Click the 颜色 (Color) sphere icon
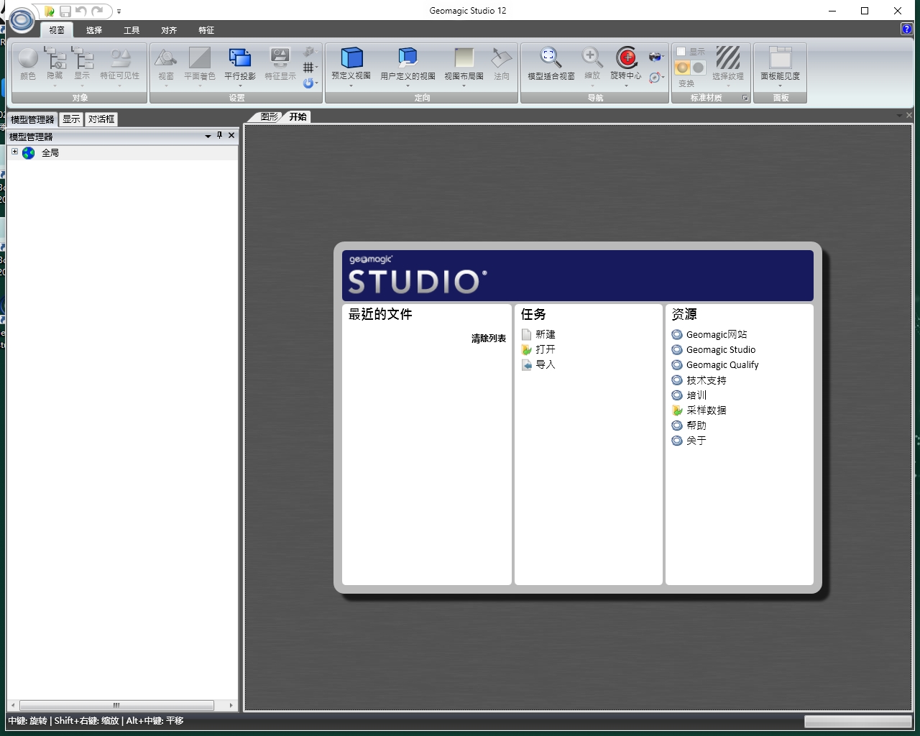This screenshot has width=920, height=736. pyautogui.click(x=28, y=58)
